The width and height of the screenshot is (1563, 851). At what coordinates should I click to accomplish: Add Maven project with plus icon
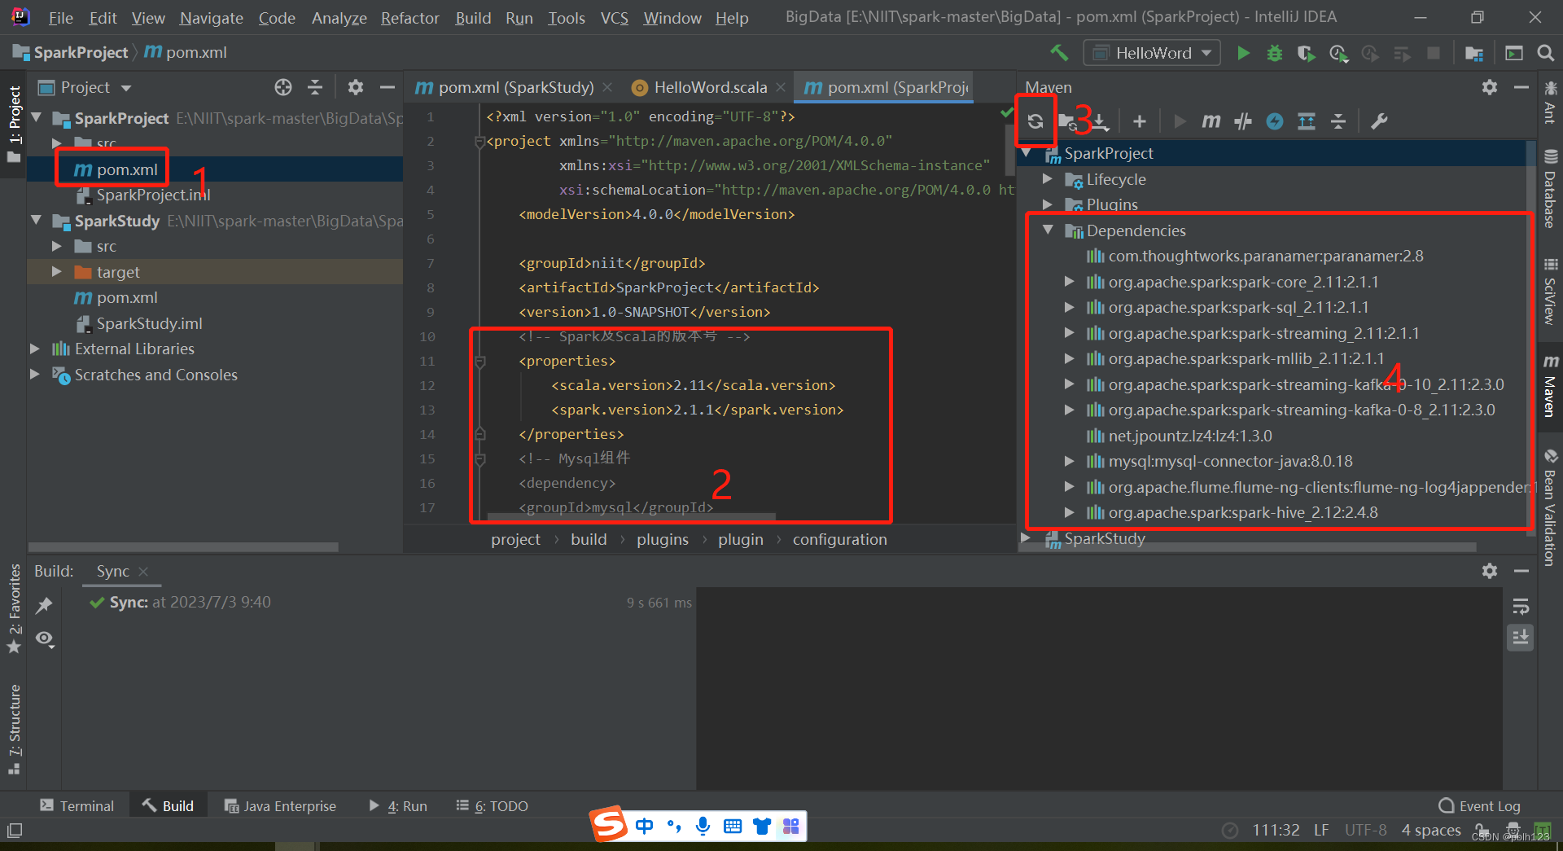1140,121
